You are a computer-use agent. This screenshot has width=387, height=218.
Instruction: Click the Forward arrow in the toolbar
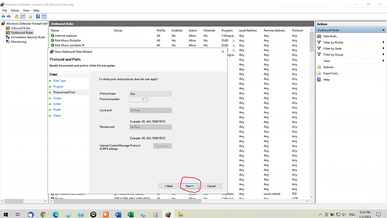[x=9, y=17]
